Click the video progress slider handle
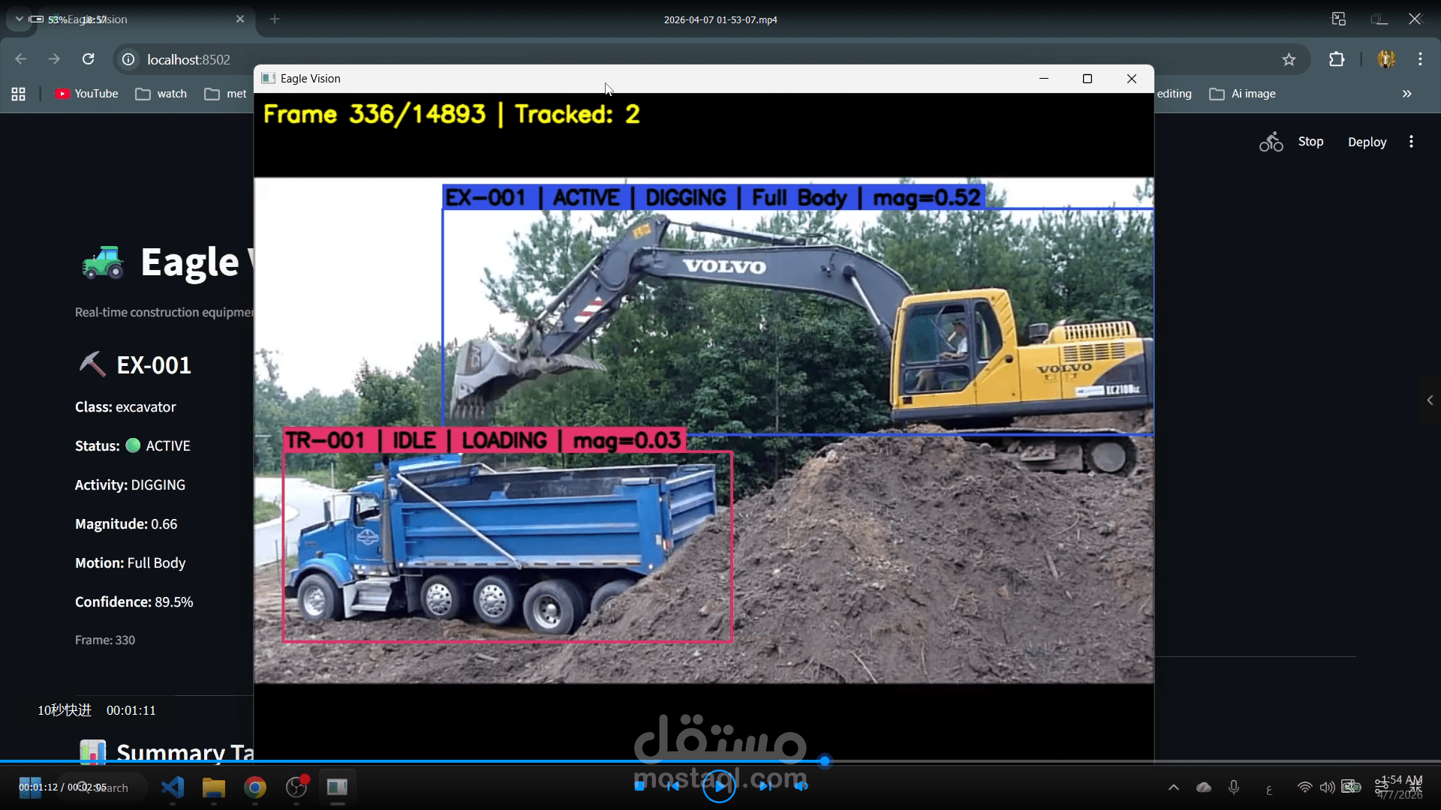 click(x=825, y=761)
